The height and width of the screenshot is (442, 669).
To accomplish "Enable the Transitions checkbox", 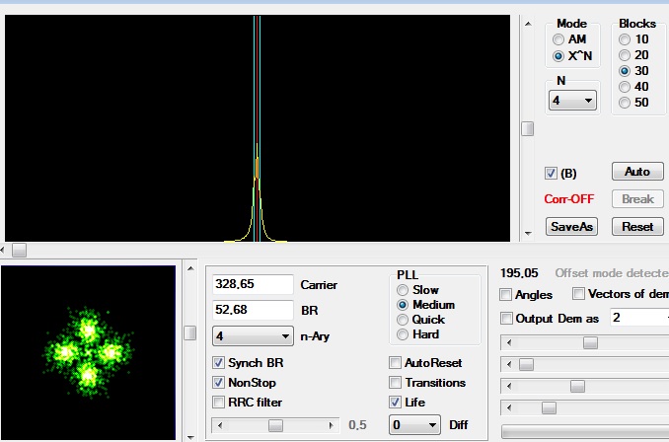I will point(395,383).
